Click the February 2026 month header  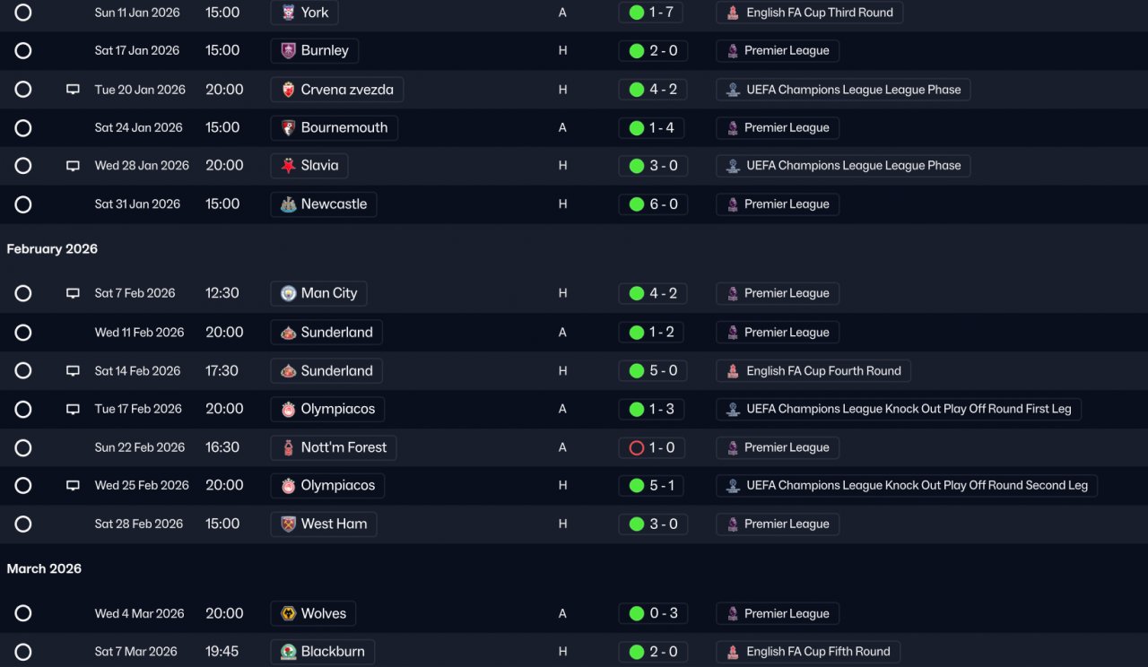[x=52, y=249]
